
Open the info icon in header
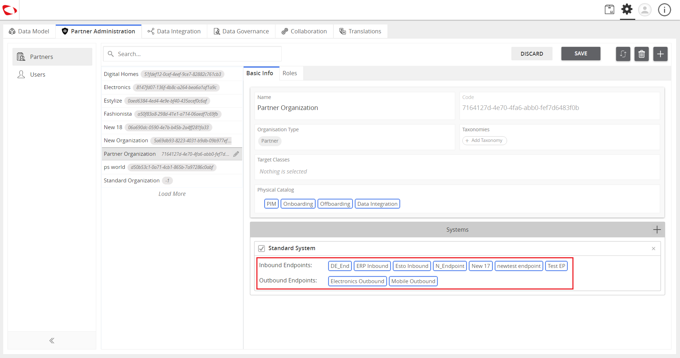664,10
